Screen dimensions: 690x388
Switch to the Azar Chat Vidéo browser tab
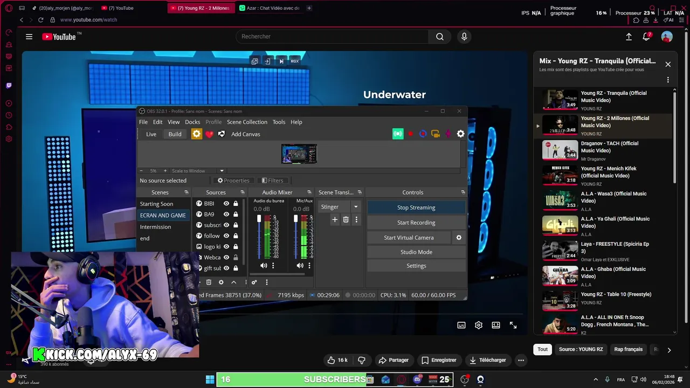coord(269,8)
